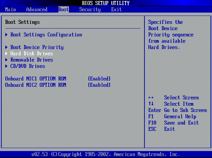Click the white arrow beside Hard Disk Drives

[x=6, y=54]
